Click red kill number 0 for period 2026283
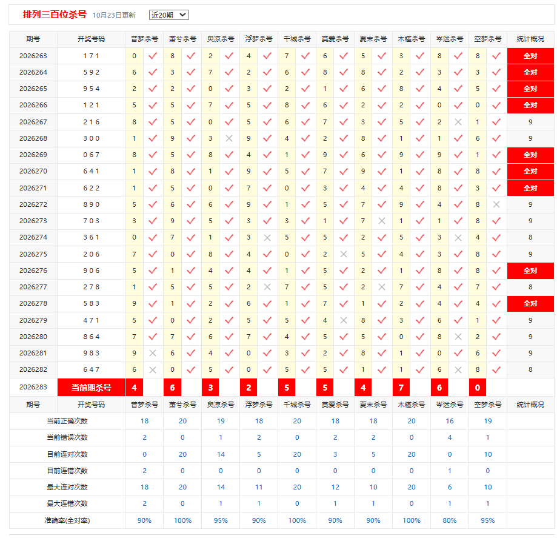The width and height of the screenshot is (557, 538). (478, 388)
